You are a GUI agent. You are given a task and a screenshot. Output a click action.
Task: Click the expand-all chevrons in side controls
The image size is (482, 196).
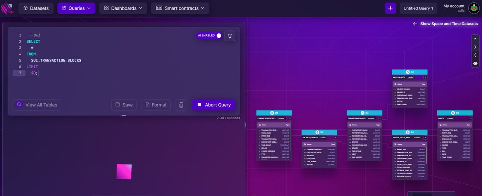pyautogui.click(x=476, y=55)
